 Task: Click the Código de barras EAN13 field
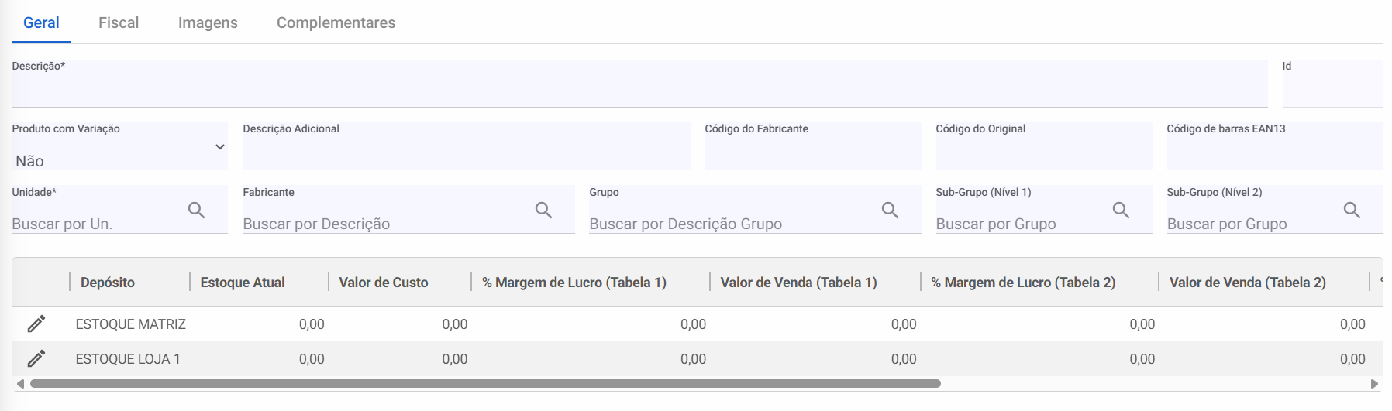coord(1274,153)
